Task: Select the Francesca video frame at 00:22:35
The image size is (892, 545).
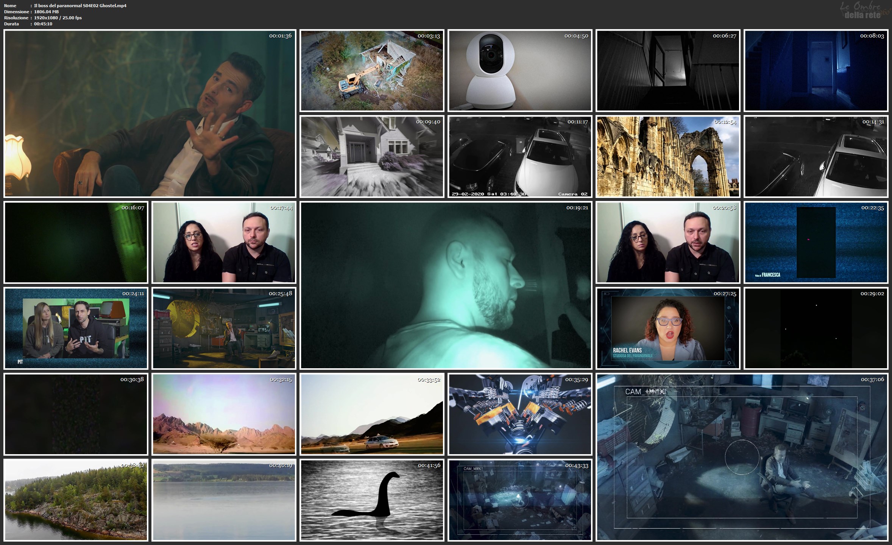Action: 816,242
